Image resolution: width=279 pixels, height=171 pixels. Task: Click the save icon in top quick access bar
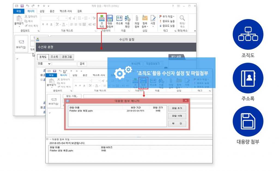pyautogui.click(x=22, y=6)
